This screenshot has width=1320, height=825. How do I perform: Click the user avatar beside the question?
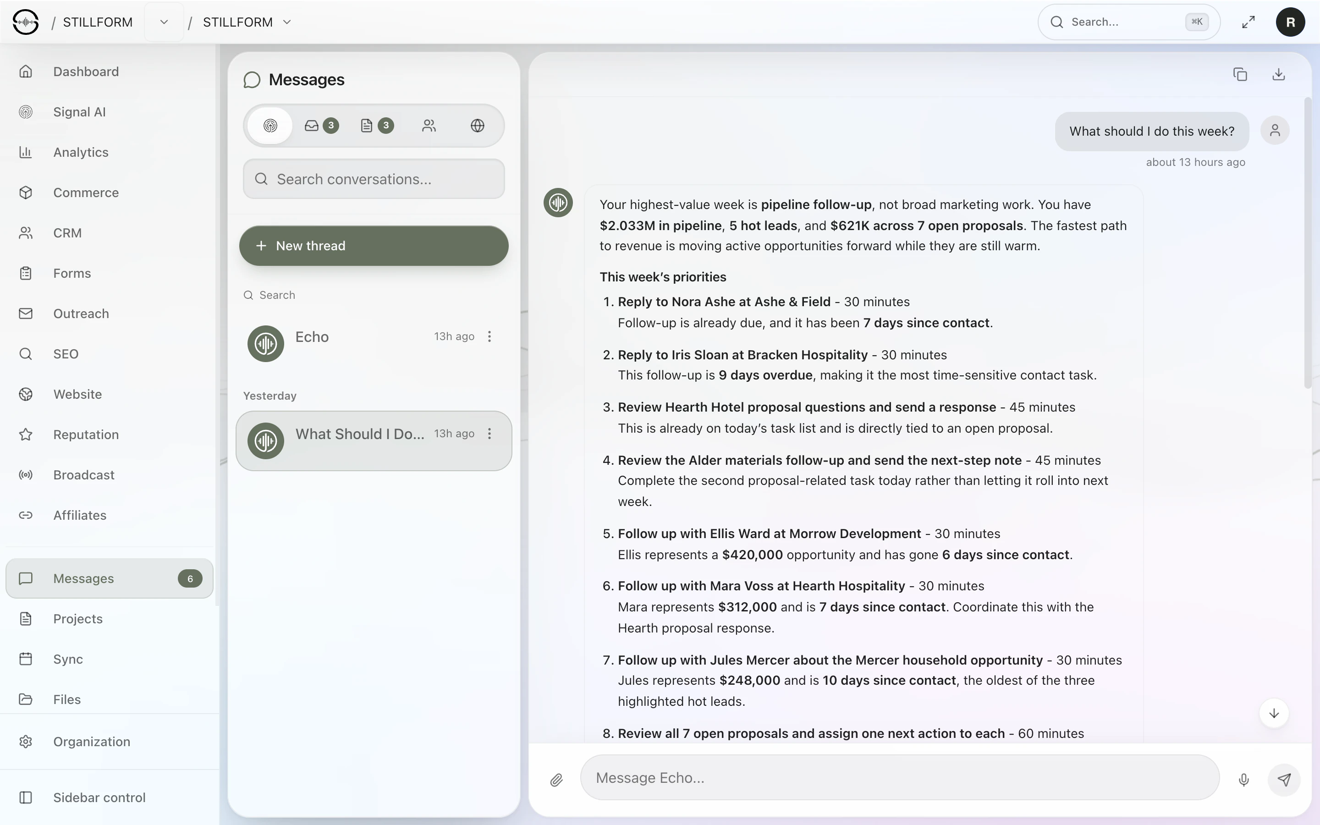[x=1275, y=131]
